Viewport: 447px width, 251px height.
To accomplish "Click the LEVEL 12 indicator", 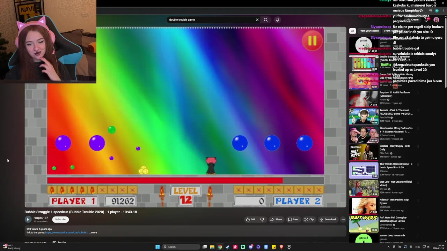I will point(185,195).
